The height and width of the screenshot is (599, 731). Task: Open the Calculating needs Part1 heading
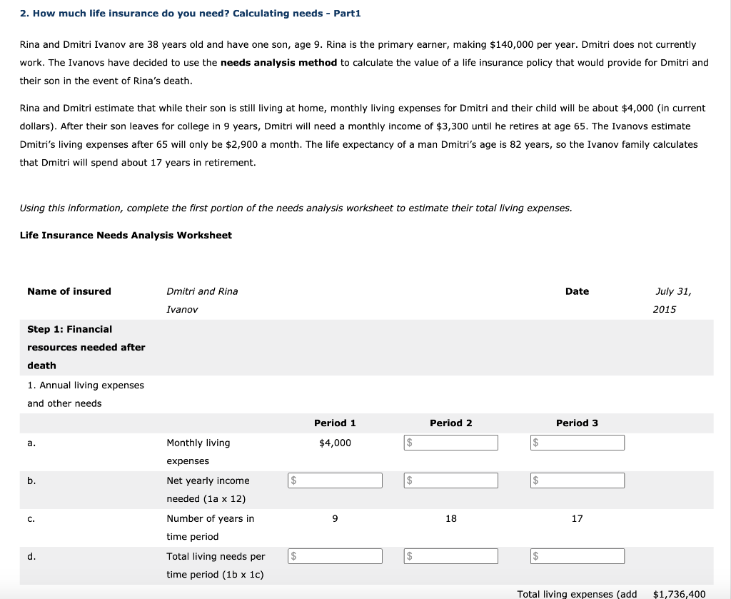coord(190,13)
